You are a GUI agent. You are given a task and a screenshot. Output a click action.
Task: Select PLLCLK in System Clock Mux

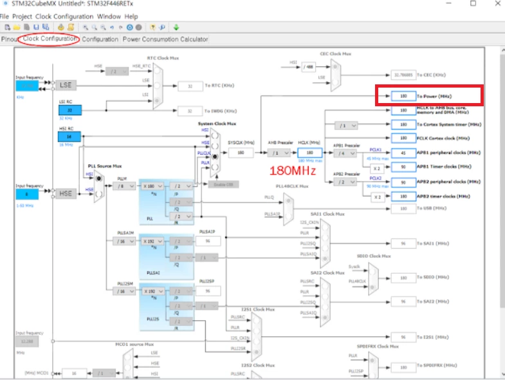coord(215,157)
